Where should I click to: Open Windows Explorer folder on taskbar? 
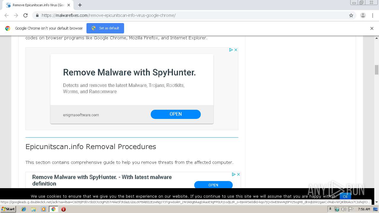pyautogui.click(x=33, y=209)
